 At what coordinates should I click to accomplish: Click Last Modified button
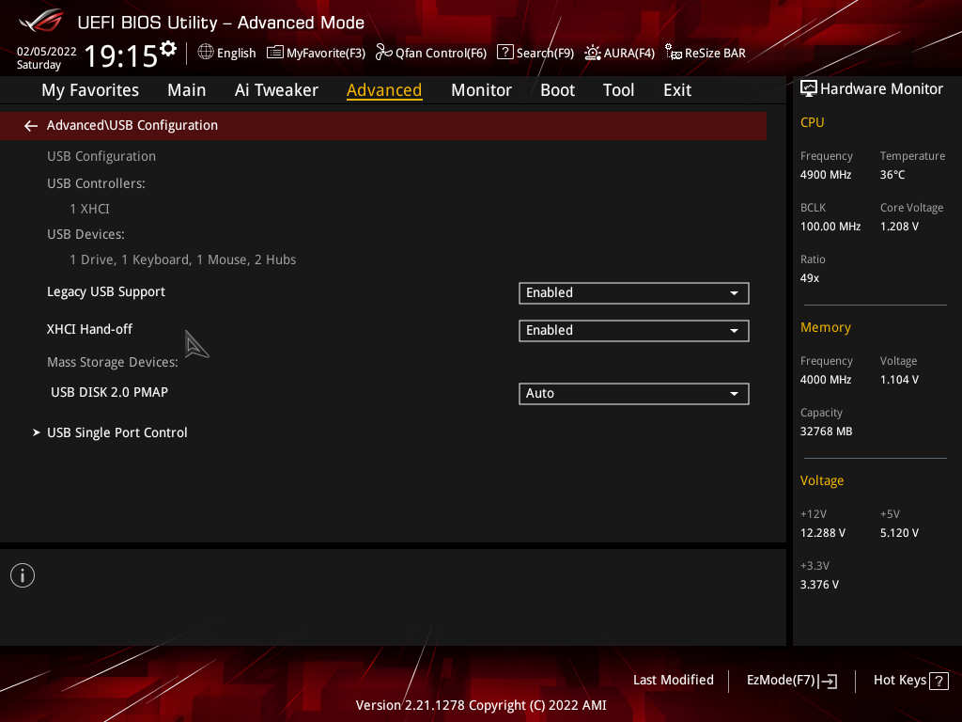point(673,681)
